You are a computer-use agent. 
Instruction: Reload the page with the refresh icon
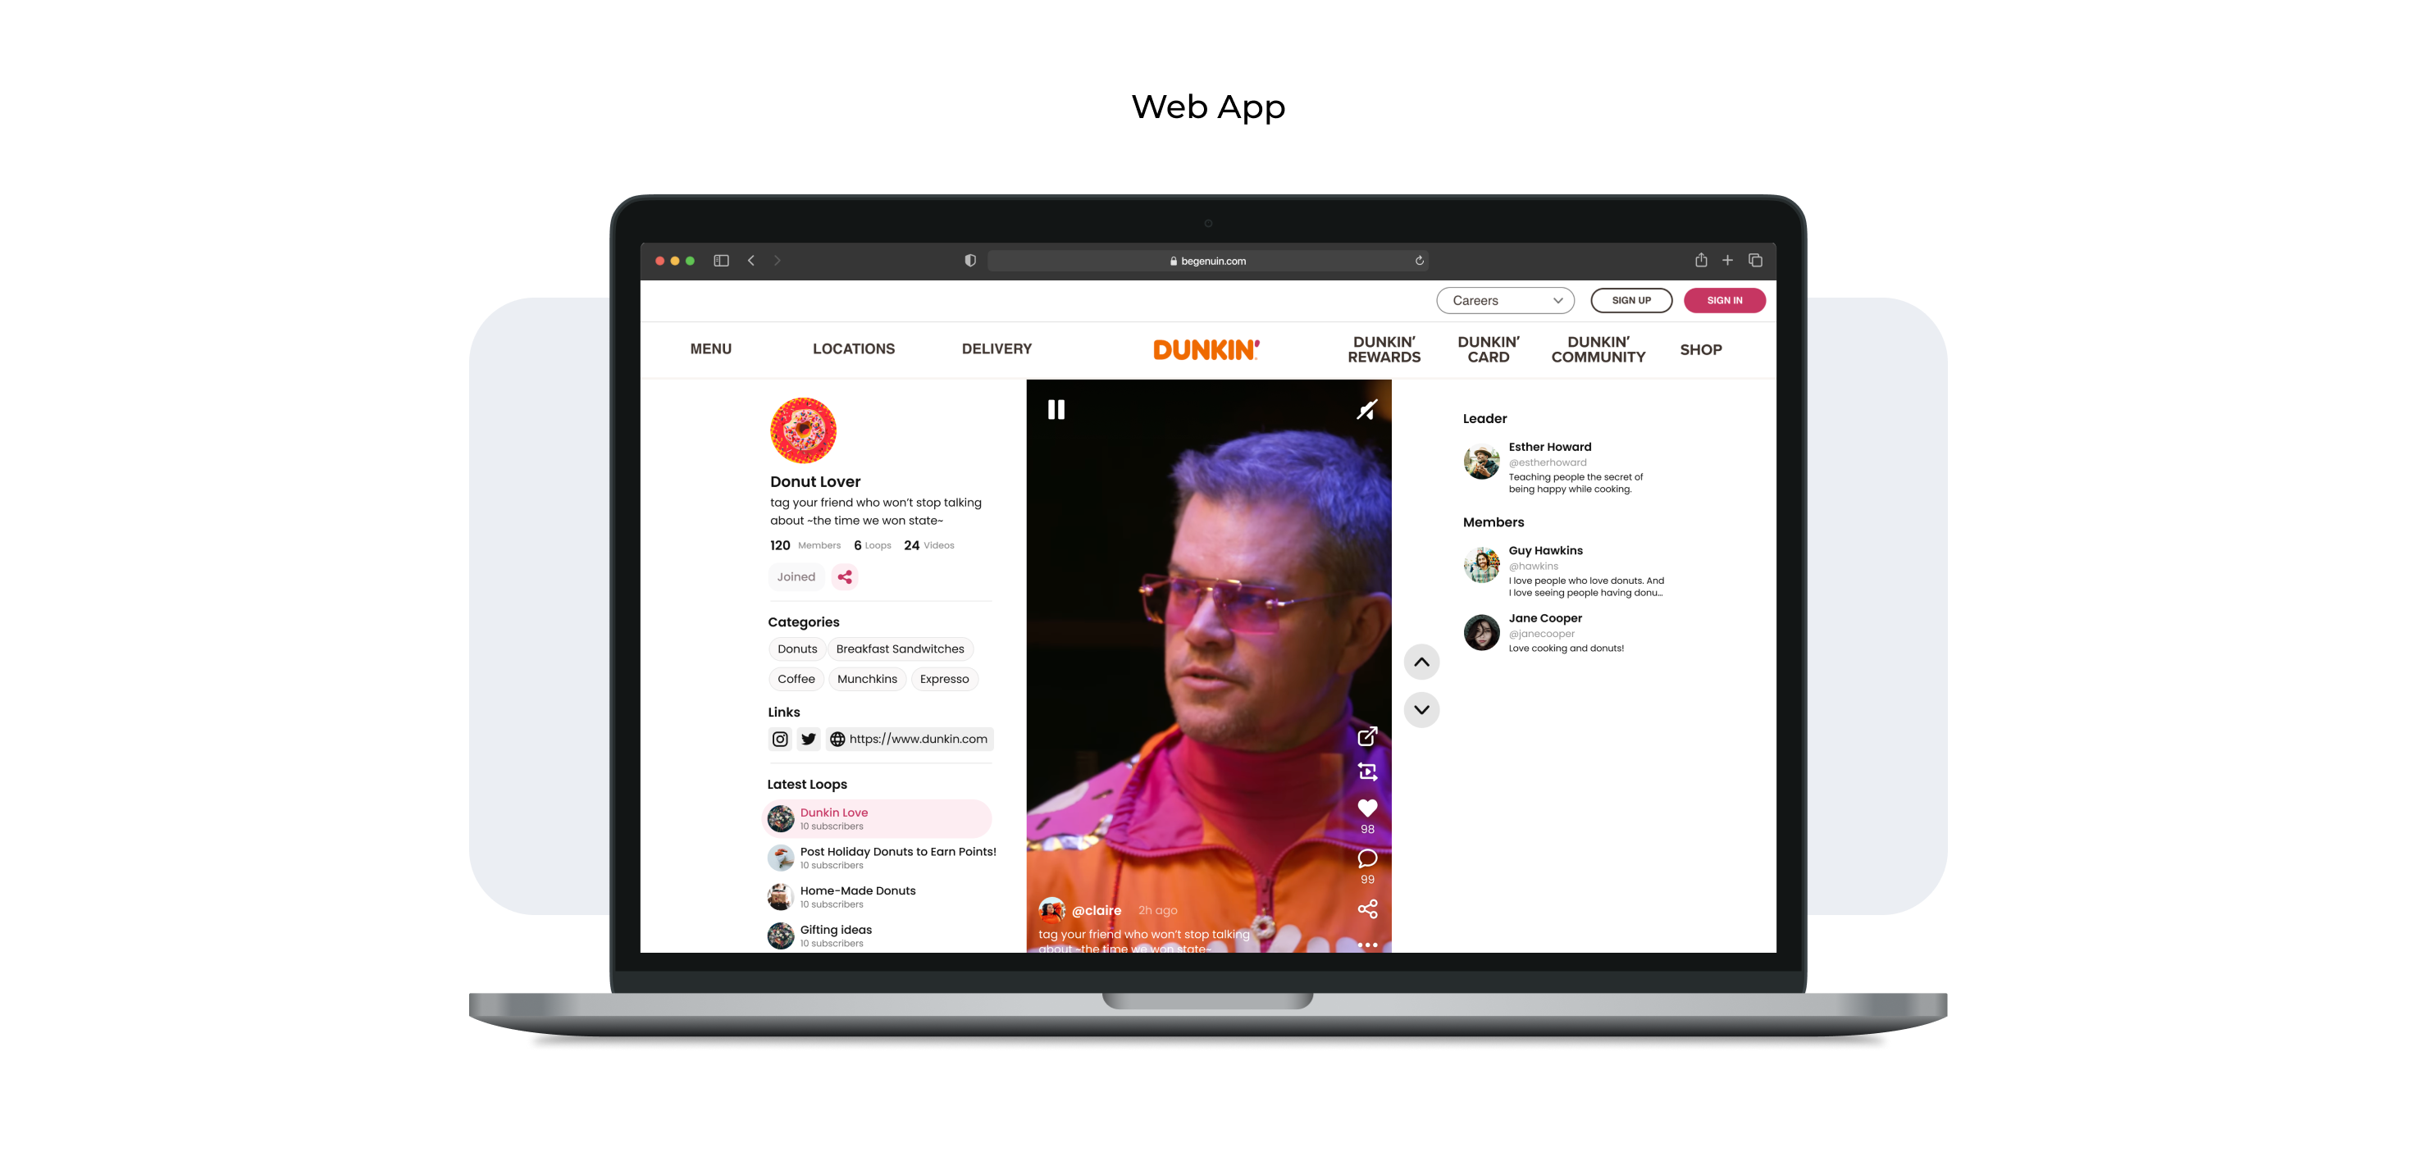tap(1419, 261)
